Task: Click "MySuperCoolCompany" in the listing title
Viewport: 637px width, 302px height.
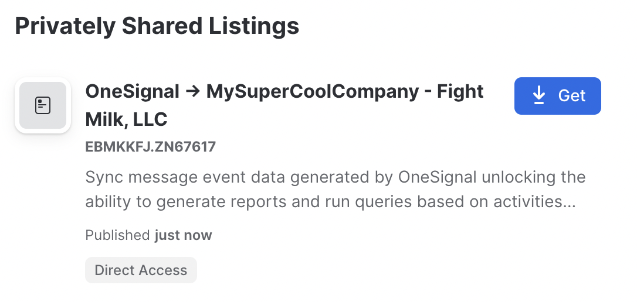Action: (x=313, y=92)
